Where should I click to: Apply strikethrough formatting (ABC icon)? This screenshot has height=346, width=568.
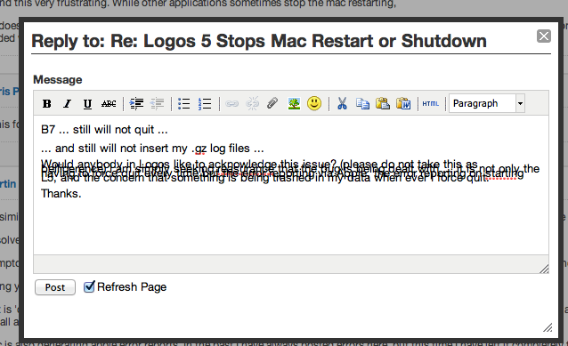[109, 104]
